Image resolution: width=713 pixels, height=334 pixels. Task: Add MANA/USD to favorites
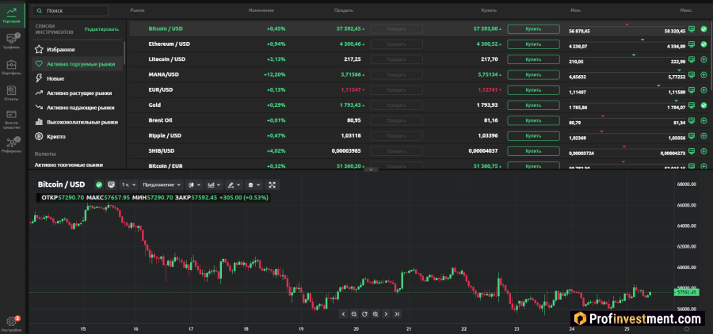tap(703, 74)
